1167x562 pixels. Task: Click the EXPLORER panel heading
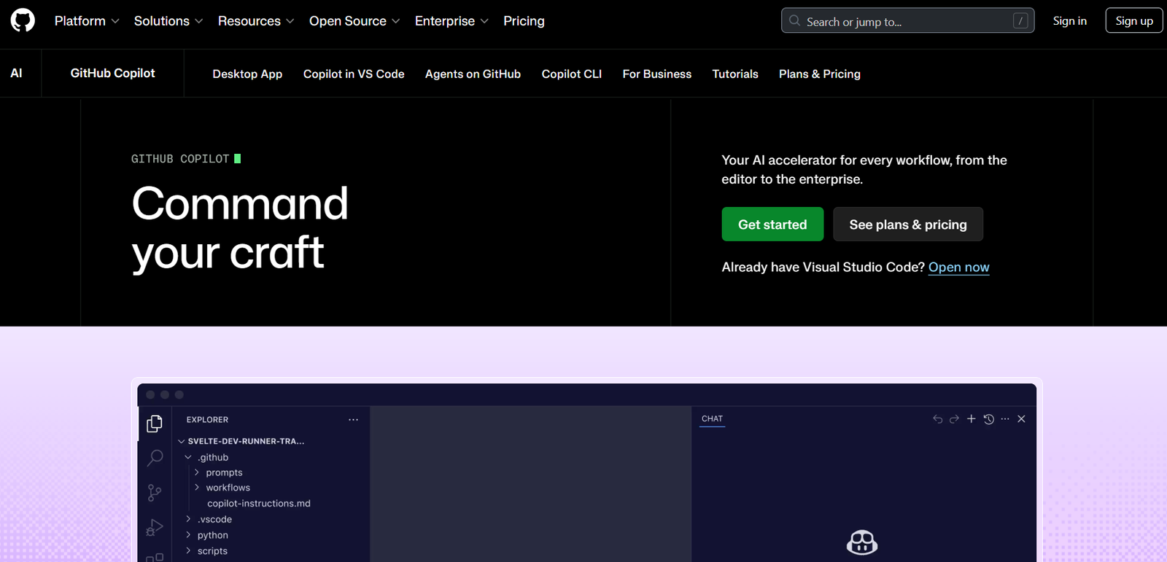tap(207, 420)
